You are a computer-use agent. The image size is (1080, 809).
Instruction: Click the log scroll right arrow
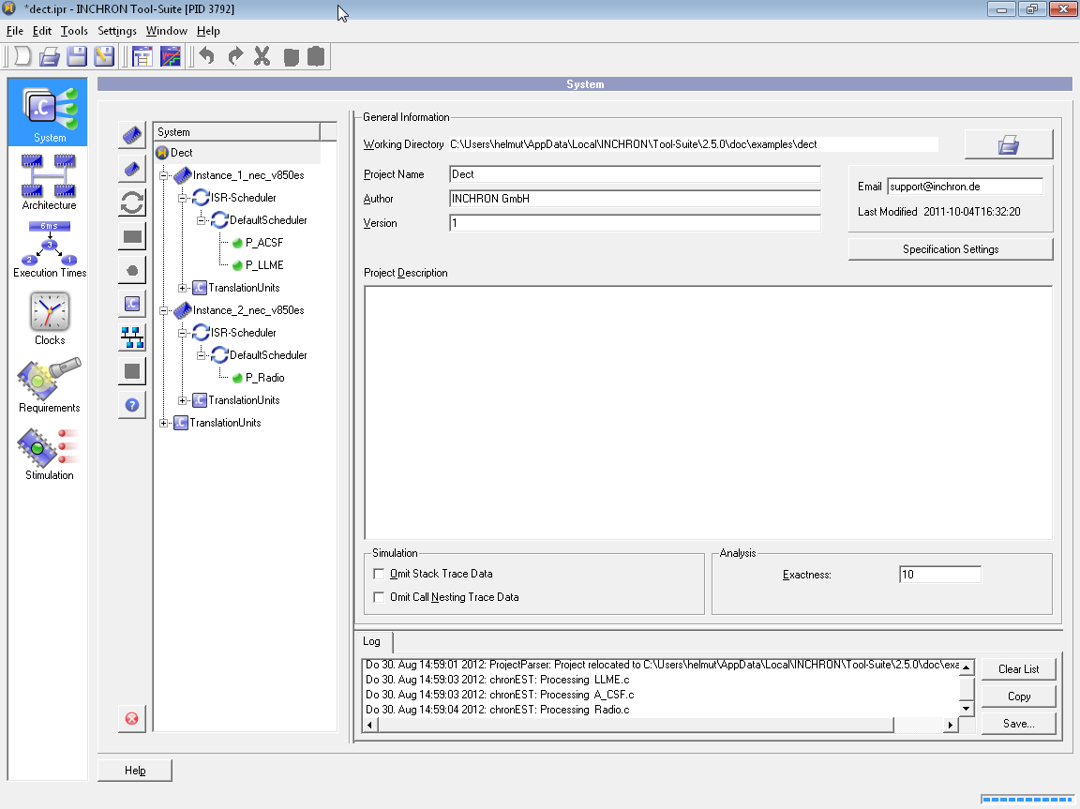point(951,725)
